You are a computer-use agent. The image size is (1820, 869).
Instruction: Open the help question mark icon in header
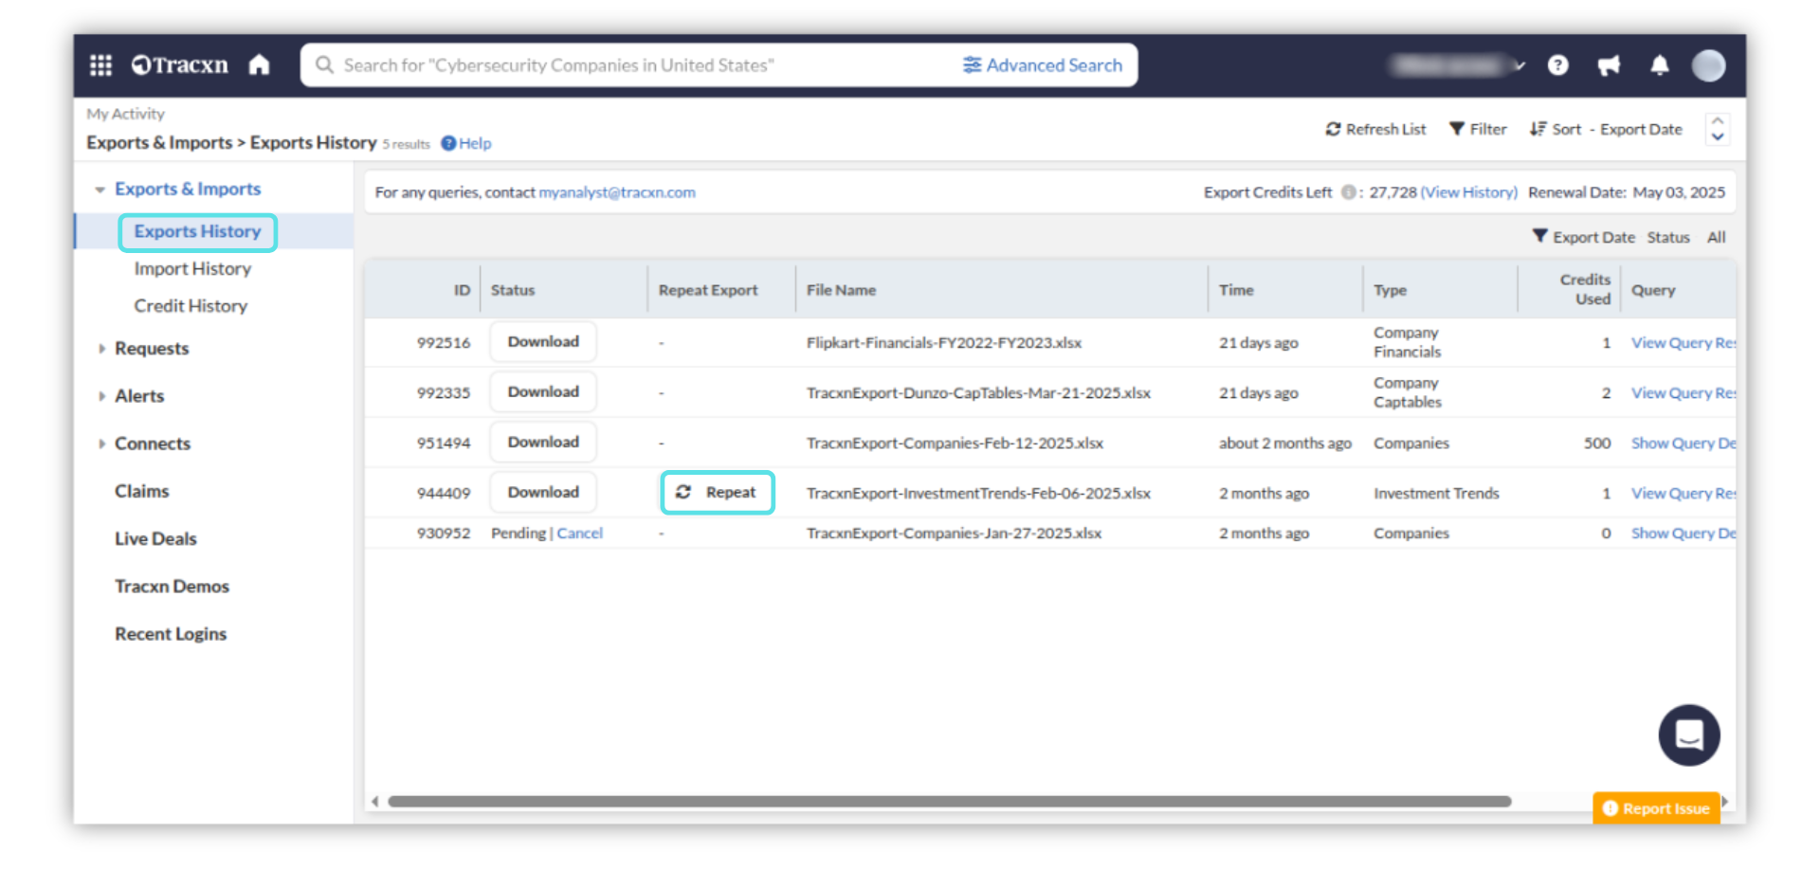tap(1557, 64)
